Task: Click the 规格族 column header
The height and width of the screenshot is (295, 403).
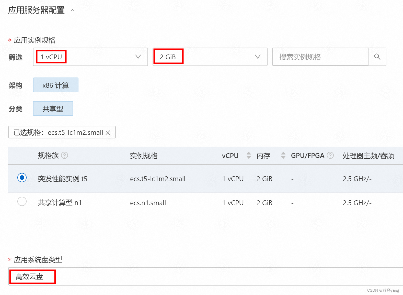Action: [48, 156]
